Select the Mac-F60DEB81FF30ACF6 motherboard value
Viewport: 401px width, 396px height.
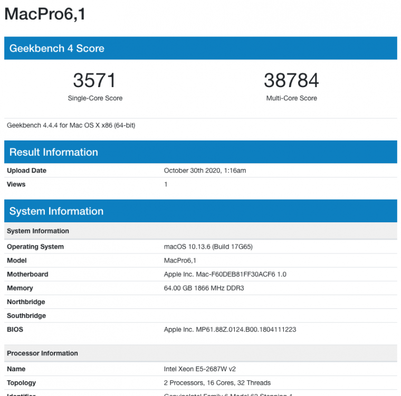pyautogui.click(x=225, y=275)
